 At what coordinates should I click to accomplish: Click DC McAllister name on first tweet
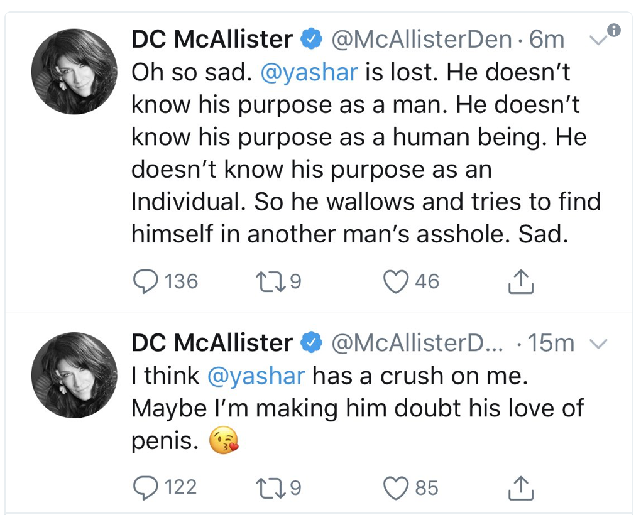(212, 40)
